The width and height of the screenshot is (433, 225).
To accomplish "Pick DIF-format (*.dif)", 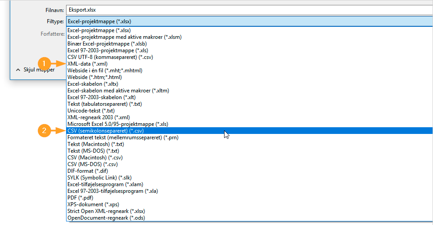I will pos(250,171).
